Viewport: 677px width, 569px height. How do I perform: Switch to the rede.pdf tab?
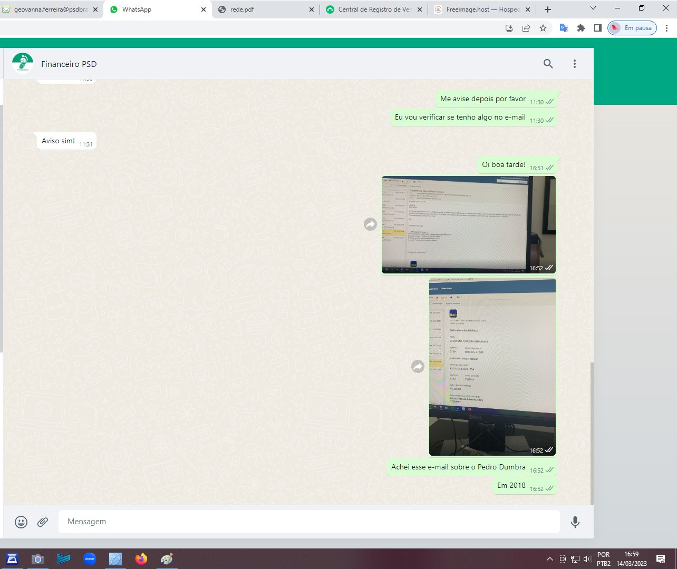coord(266,9)
